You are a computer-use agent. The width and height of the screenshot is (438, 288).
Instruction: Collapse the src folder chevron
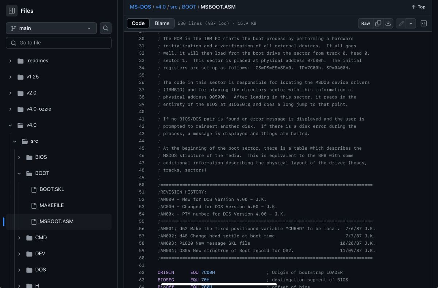[x=15, y=141]
